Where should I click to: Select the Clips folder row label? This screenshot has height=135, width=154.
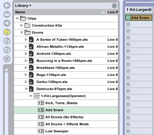click(32, 19)
